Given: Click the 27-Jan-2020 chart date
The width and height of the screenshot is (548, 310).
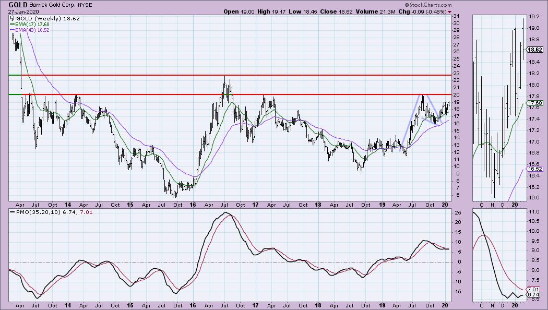Looking at the screenshot, I should pyautogui.click(x=24, y=11).
